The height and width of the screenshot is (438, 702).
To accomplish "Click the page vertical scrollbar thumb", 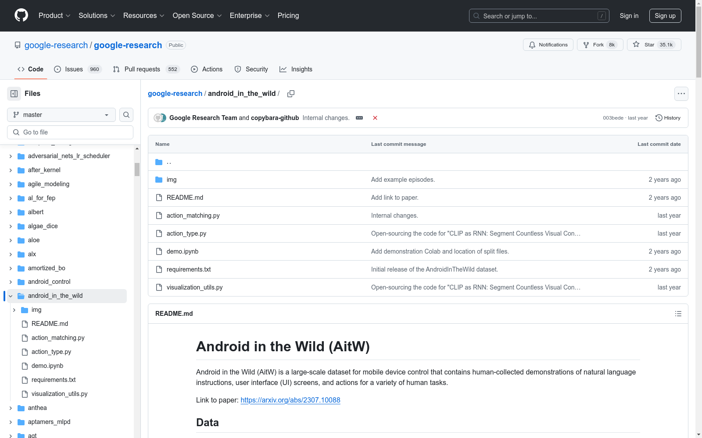I will (698, 42).
